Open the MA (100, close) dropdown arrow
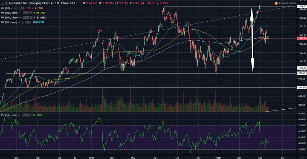The image size is (307, 159). tap(20, 13)
